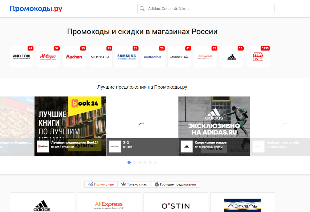Select the second carousel dot
Image resolution: width=310 pixels, height=212 pixels.
tap(134, 162)
